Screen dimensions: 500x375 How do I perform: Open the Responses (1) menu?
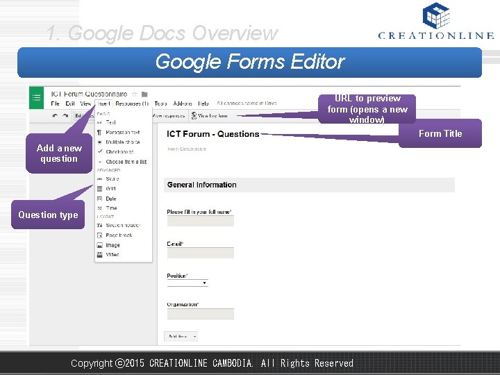click(x=132, y=103)
